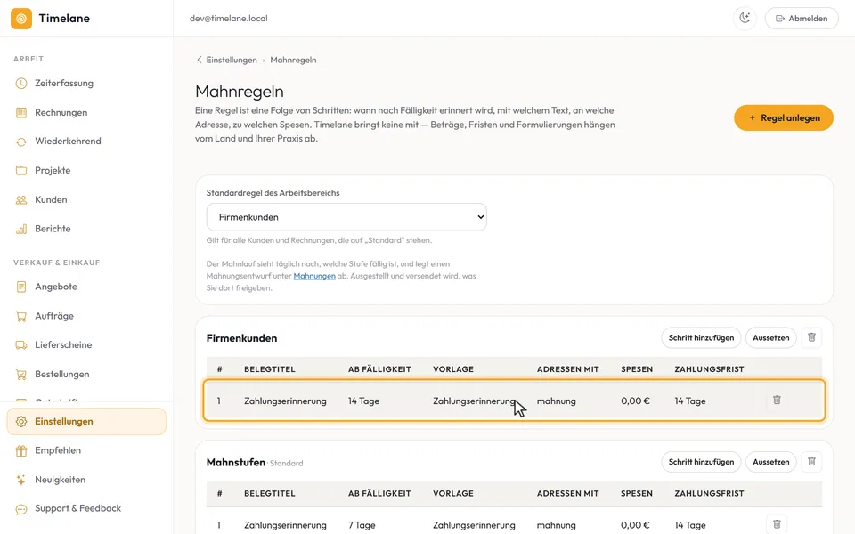855x534 pixels.
Task: Follow the Mahnungen link
Action: [314, 276]
